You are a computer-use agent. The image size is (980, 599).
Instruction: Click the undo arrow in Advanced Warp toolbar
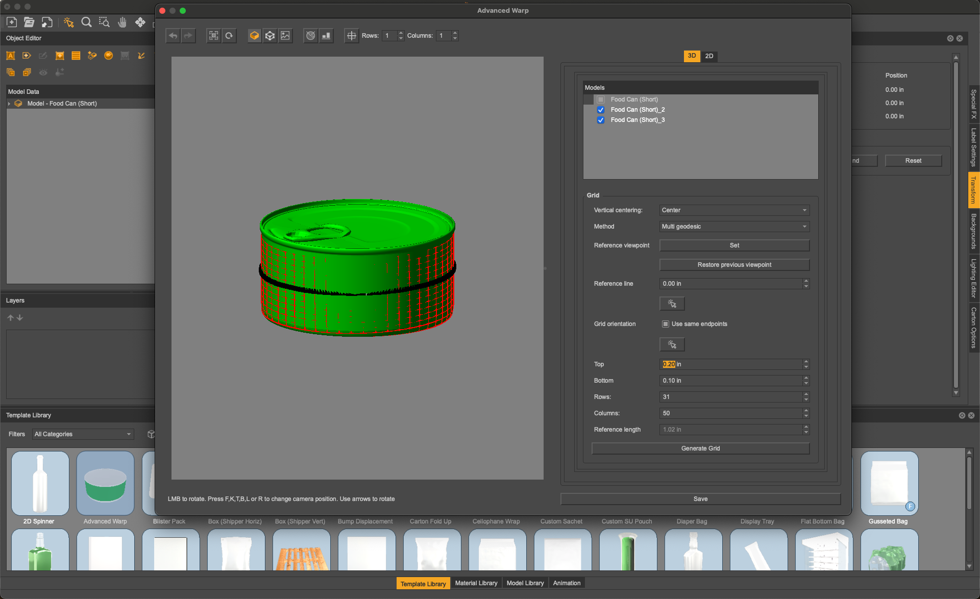(x=173, y=36)
